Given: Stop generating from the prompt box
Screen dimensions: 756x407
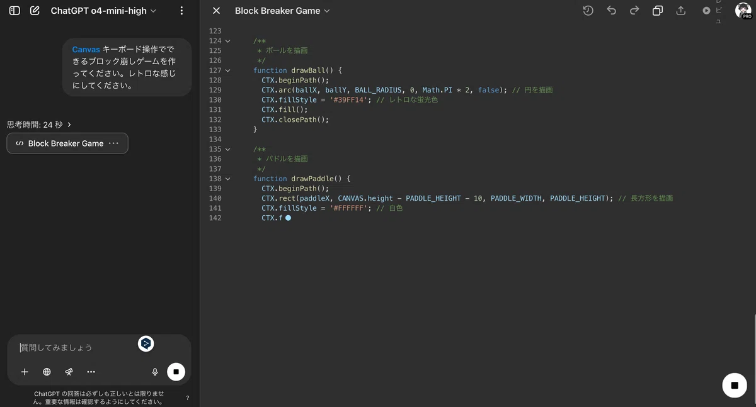Looking at the screenshot, I should pos(176,372).
